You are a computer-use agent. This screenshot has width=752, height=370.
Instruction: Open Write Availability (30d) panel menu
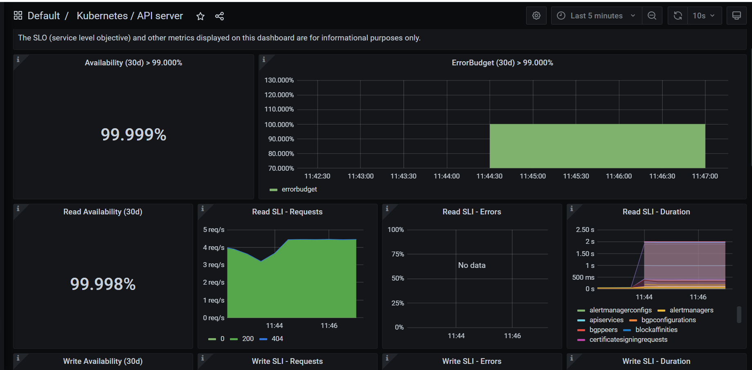click(x=103, y=361)
